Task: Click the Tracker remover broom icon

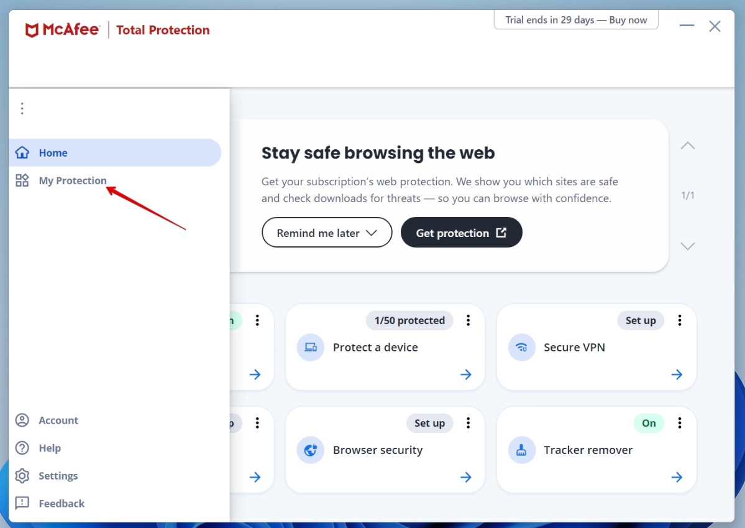Action: click(x=521, y=450)
